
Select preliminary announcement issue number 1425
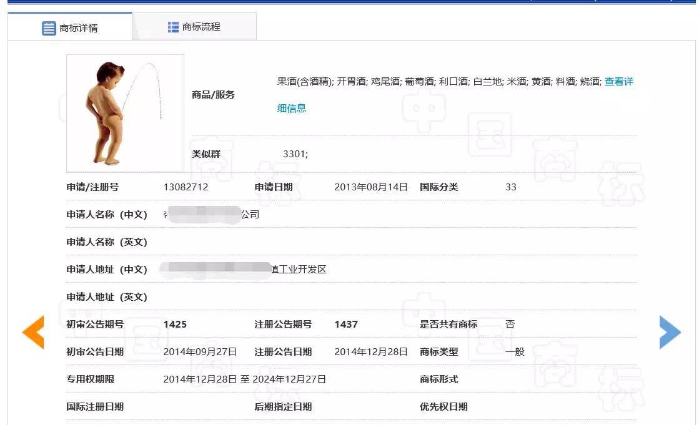click(175, 325)
